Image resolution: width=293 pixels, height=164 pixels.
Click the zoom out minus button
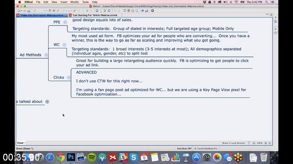(254, 143)
